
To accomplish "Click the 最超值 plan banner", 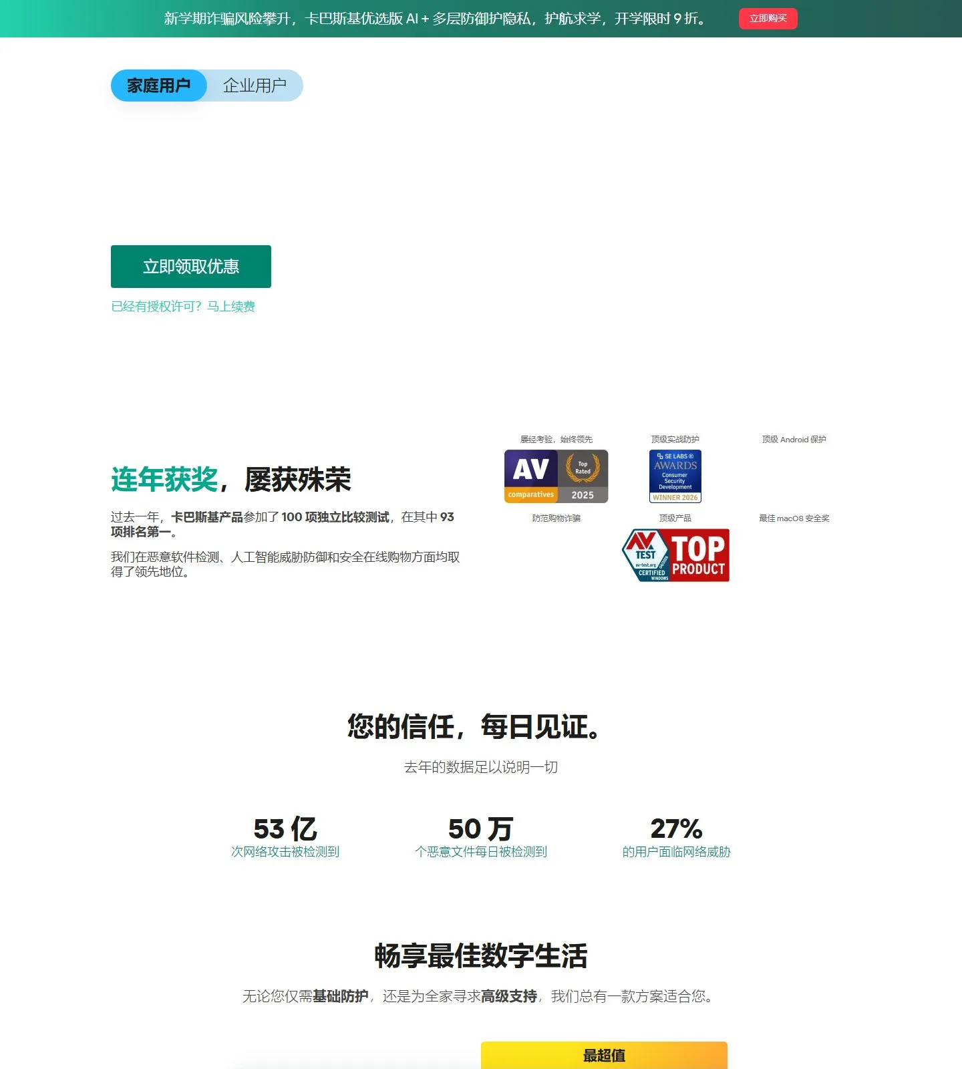I will coord(604,1055).
